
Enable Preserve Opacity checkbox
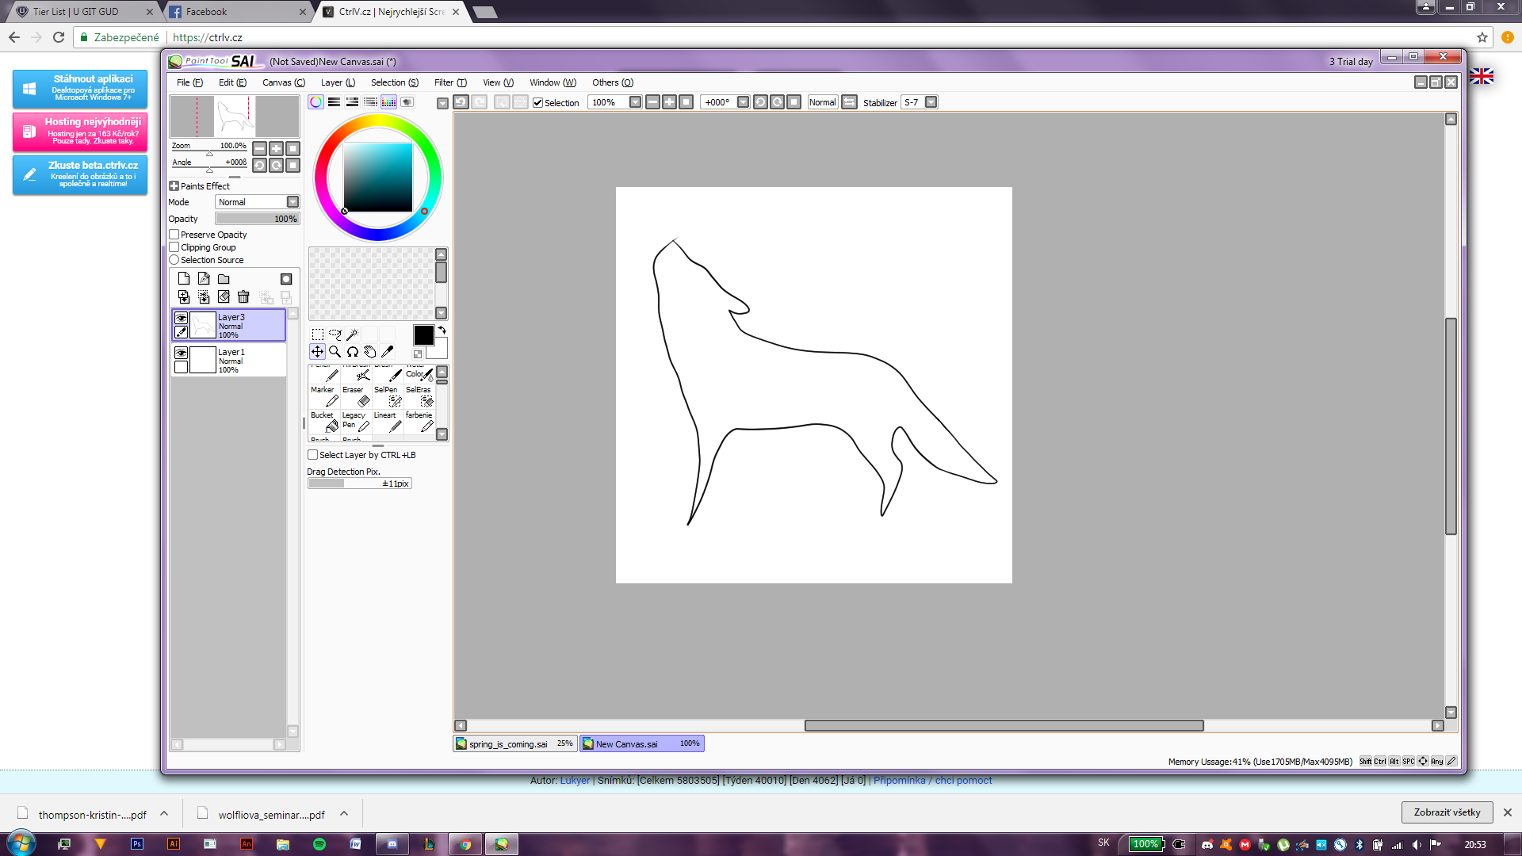tap(174, 235)
